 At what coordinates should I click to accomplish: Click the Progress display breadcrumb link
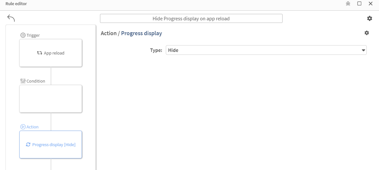[x=142, y=33]
